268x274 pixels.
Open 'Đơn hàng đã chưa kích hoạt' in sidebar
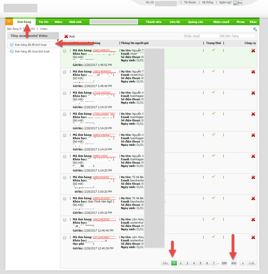click(32, 51)
